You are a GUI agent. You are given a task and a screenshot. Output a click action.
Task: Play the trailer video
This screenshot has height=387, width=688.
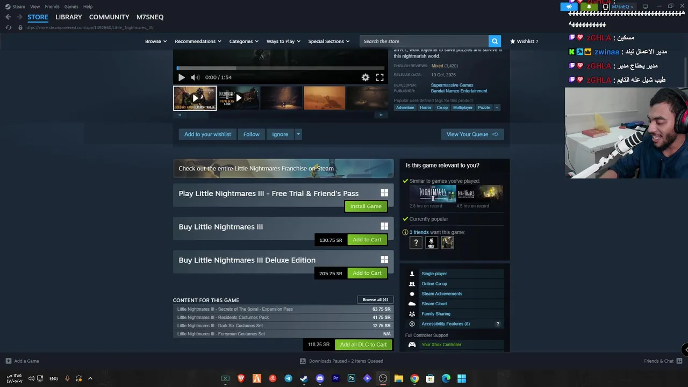coord(181,77)
